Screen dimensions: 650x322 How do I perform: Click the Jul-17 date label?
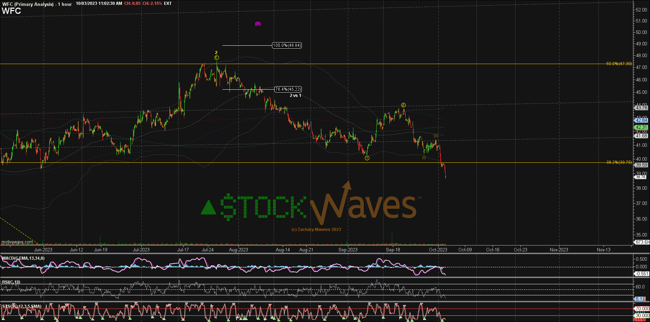pos(183,250)
